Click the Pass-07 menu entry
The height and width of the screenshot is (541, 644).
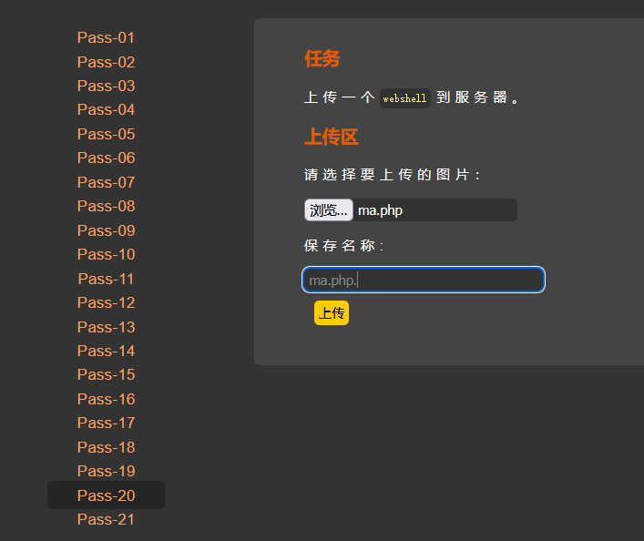(x=106, y=182)
